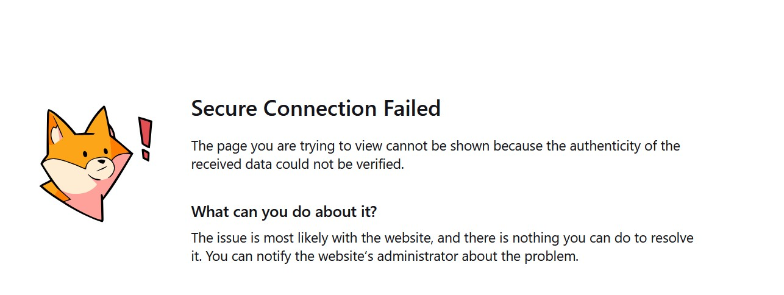Click the word "Secure" in the title
784x295 pixels.
(x=224, y=108)
